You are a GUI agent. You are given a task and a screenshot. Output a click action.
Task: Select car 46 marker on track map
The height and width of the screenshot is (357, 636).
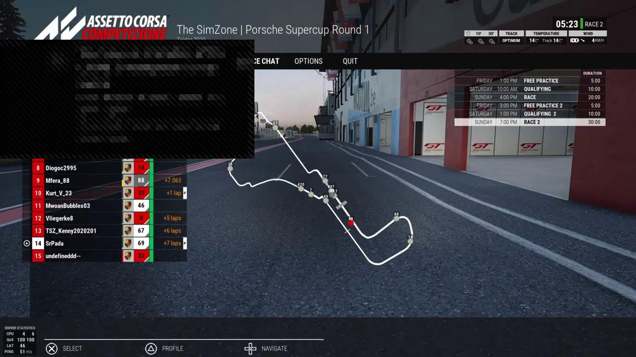tap(326, 201)
